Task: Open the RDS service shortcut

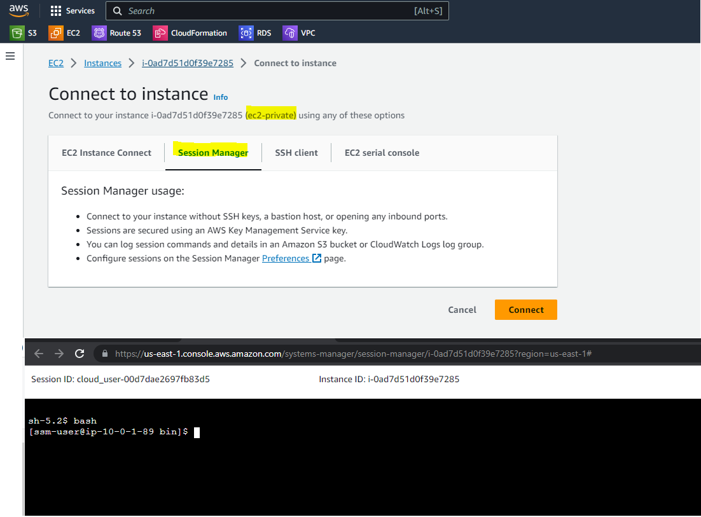Action: click(x=256, y=33)
